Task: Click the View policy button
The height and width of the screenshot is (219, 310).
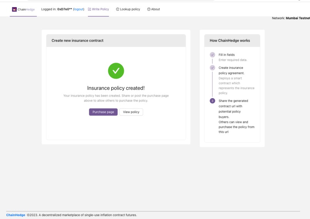Action: pyautogui.click(x=131, y=112)
